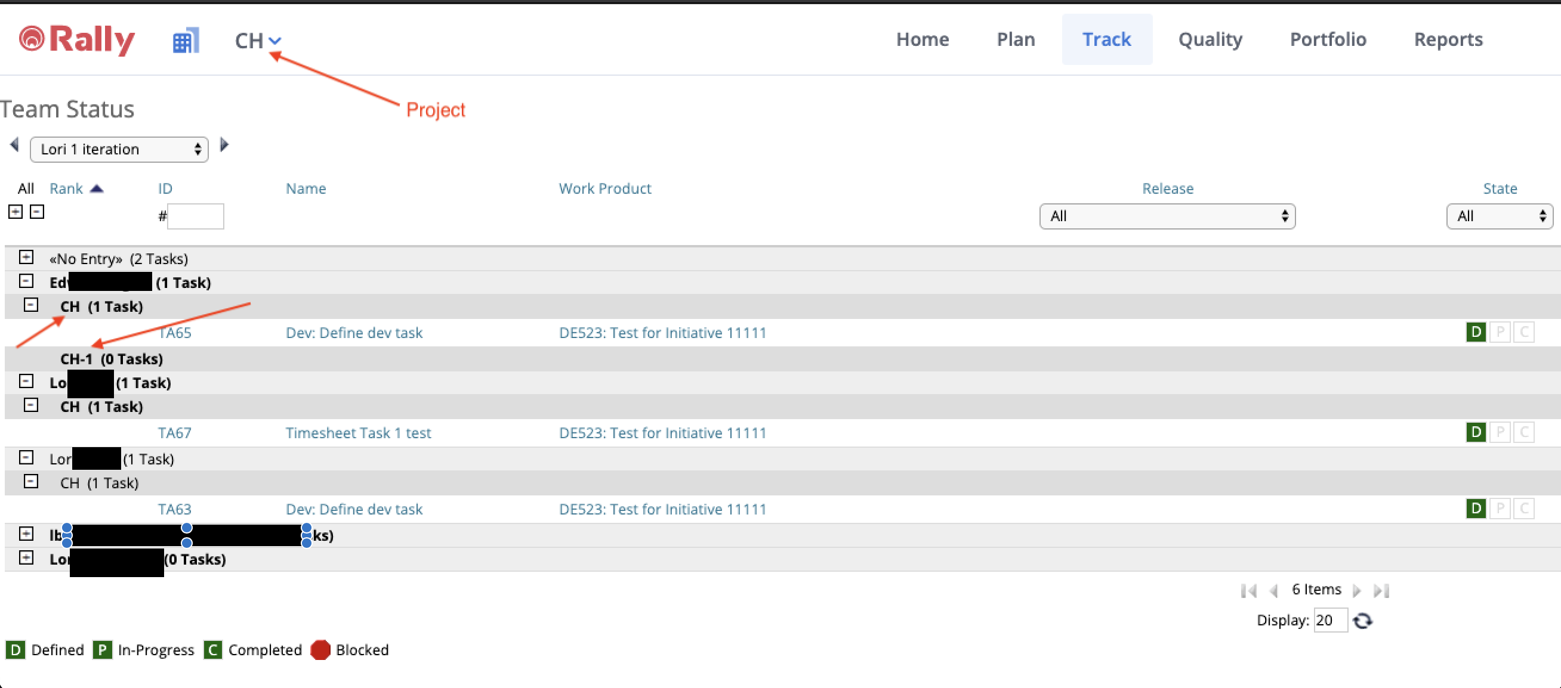The image size is (1561, 688).
Task: Click the refresh display icon
Action: coord(1363,621)
